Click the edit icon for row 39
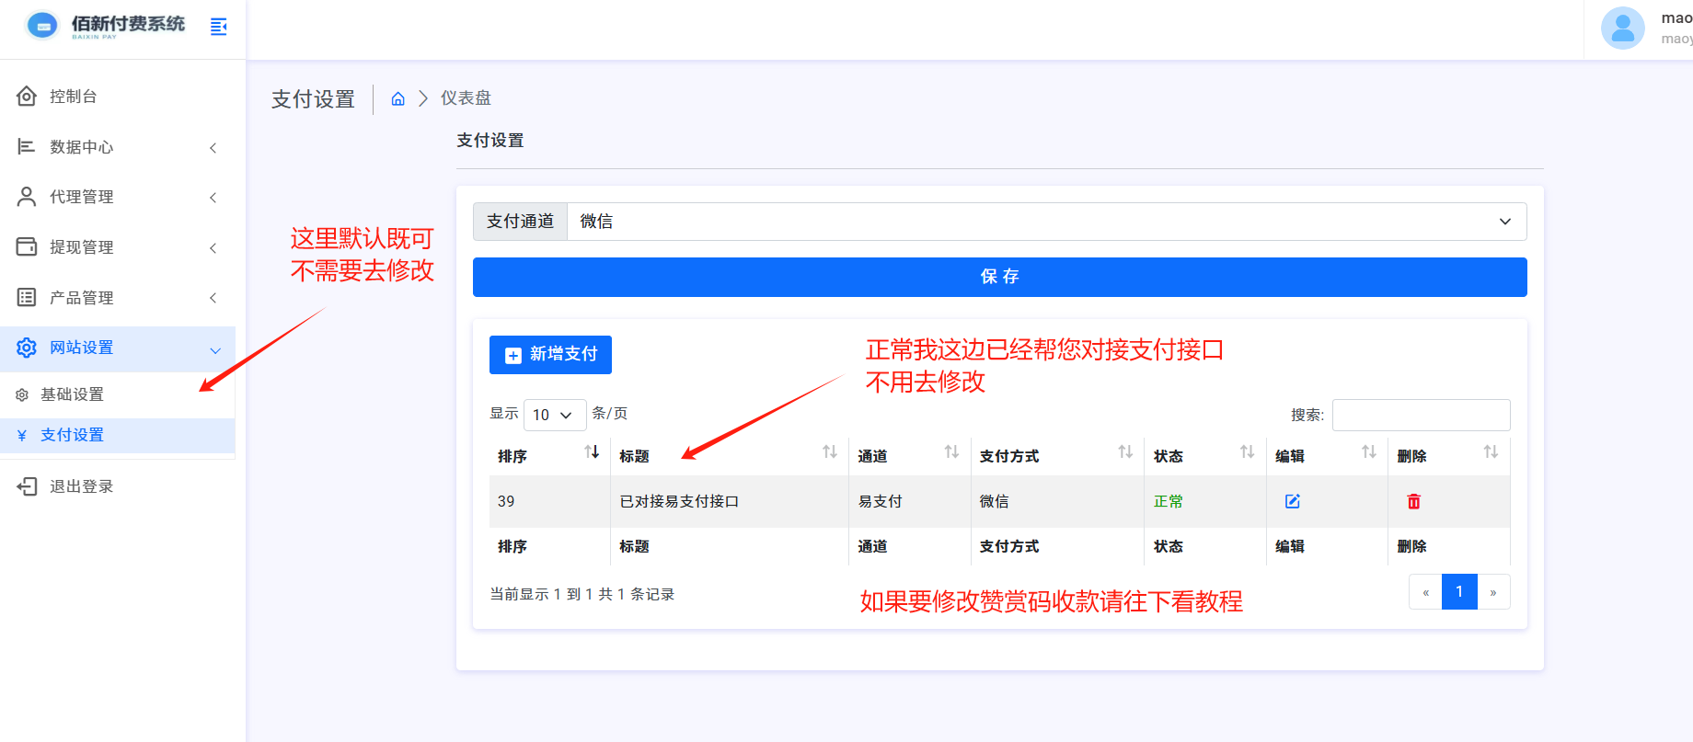This screenshot has width=1693, height=742. pyautogui.click(x=1292, y=501)
